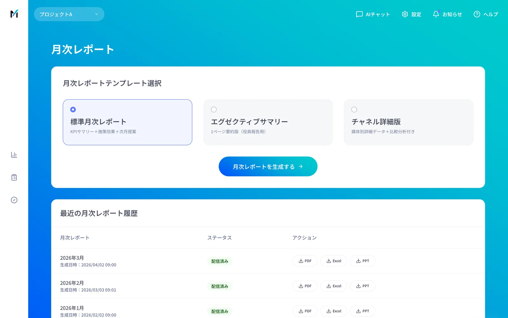
Task: Download Excel for 2026年1月 report
Action: tap(334, 311)
